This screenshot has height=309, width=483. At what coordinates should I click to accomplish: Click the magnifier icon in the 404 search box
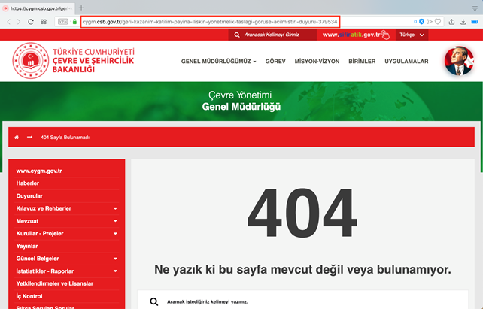pyautogui.click(x=154, y=301)
